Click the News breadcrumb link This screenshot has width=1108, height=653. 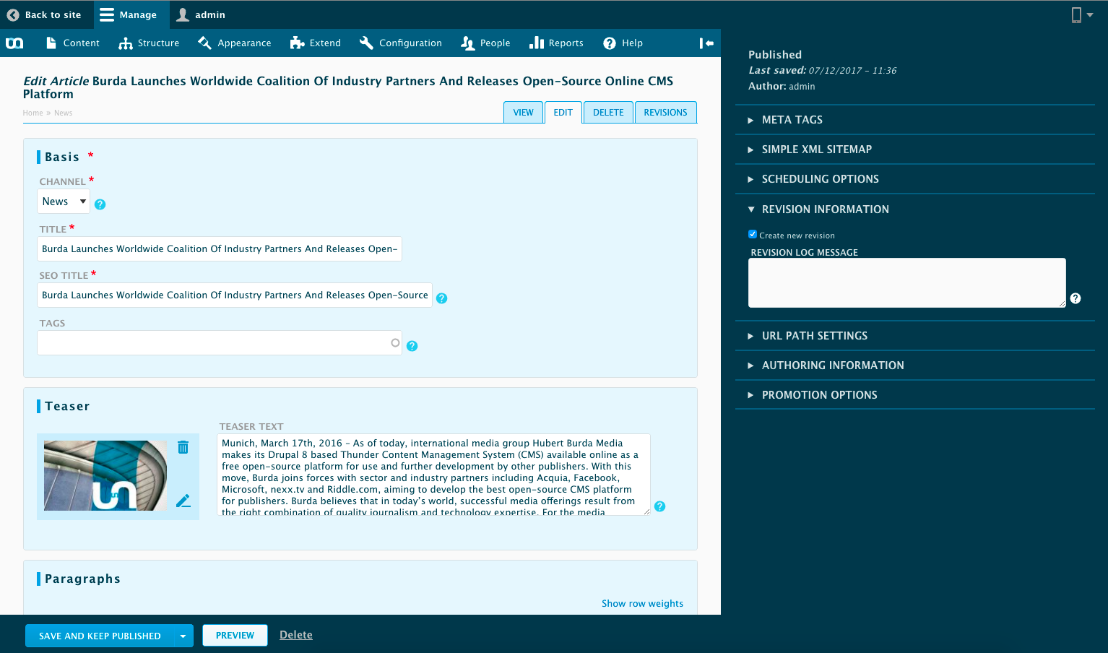[64, 113]
